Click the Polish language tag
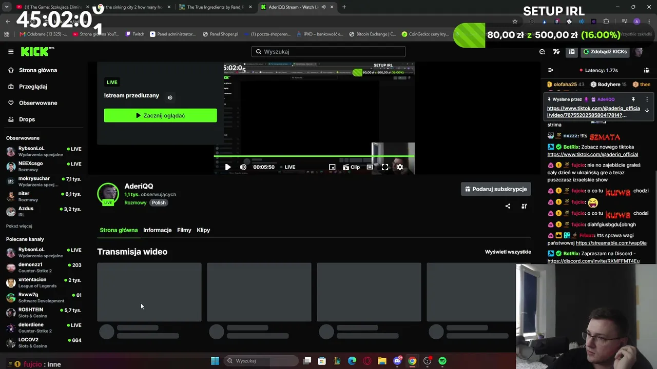 tap(159, 202)
